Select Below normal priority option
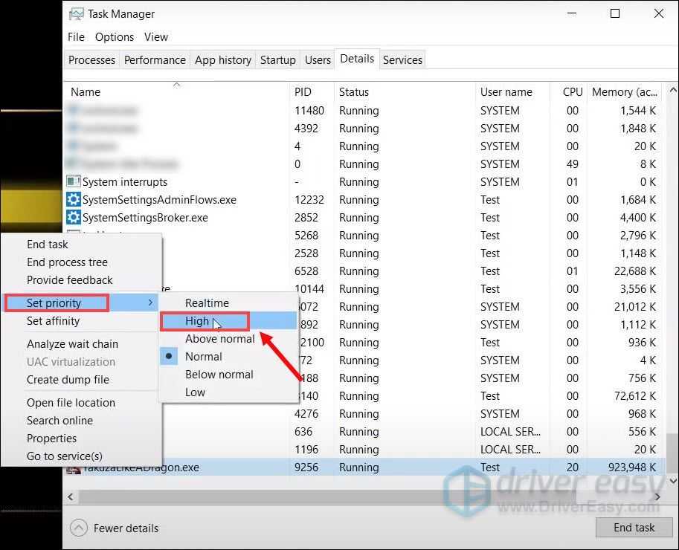This screenshot has width=679, height=550. [219, 375]
